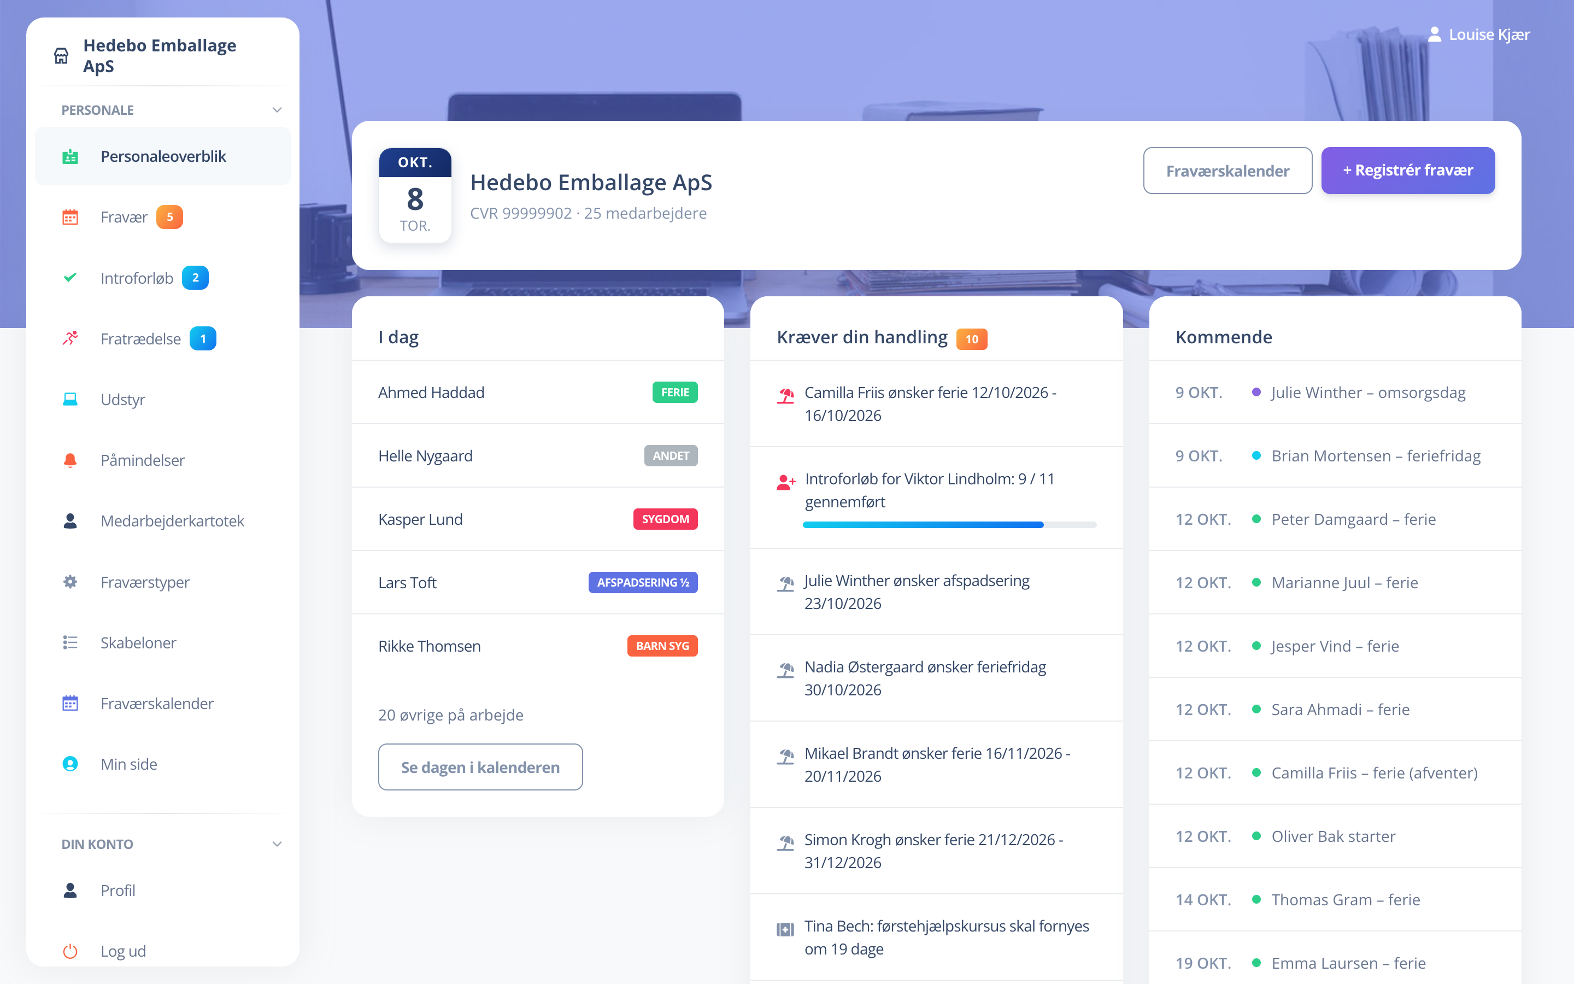Click the Fraværskalender button in header card
Image resolution: width=1574 pixels, height=984 pixels.
(1228, 171)
